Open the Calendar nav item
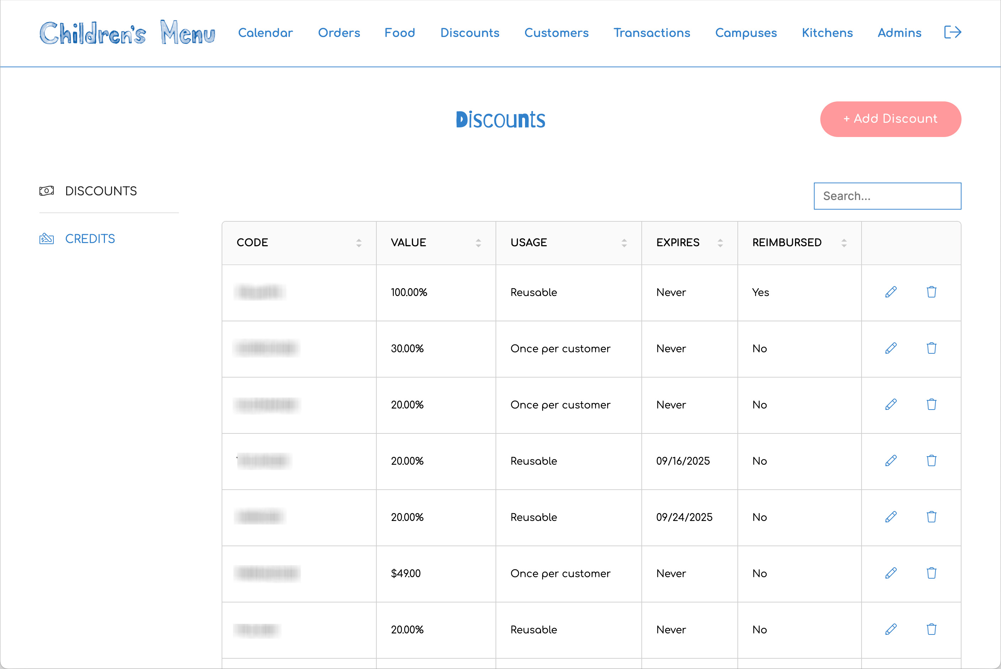The width and height of the screenshot is (1001, 669). point(265,33)
